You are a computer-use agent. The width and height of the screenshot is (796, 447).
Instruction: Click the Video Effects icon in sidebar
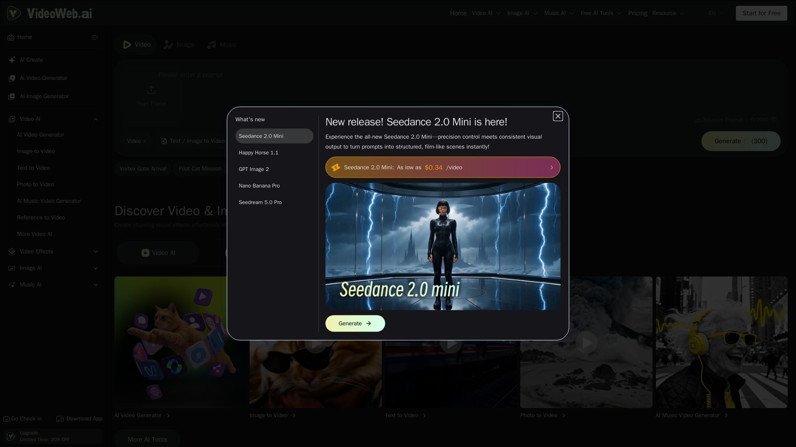(12, 252)
